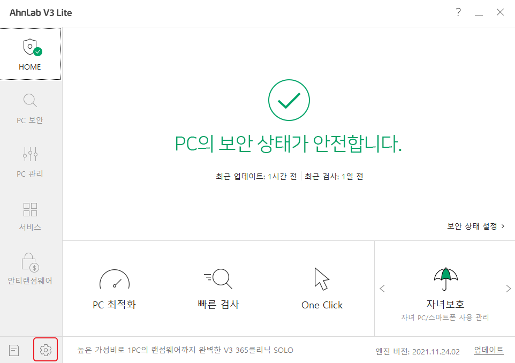Click the green check status circle
Viewport: 515px width, 363px height.
point(289,100)
